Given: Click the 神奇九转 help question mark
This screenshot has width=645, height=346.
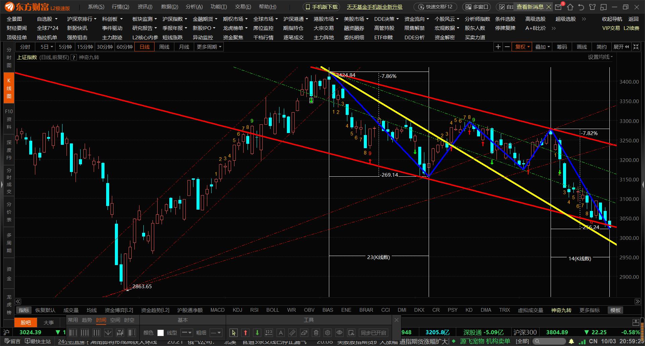Looking at the screenshot, I should [74, 57].
